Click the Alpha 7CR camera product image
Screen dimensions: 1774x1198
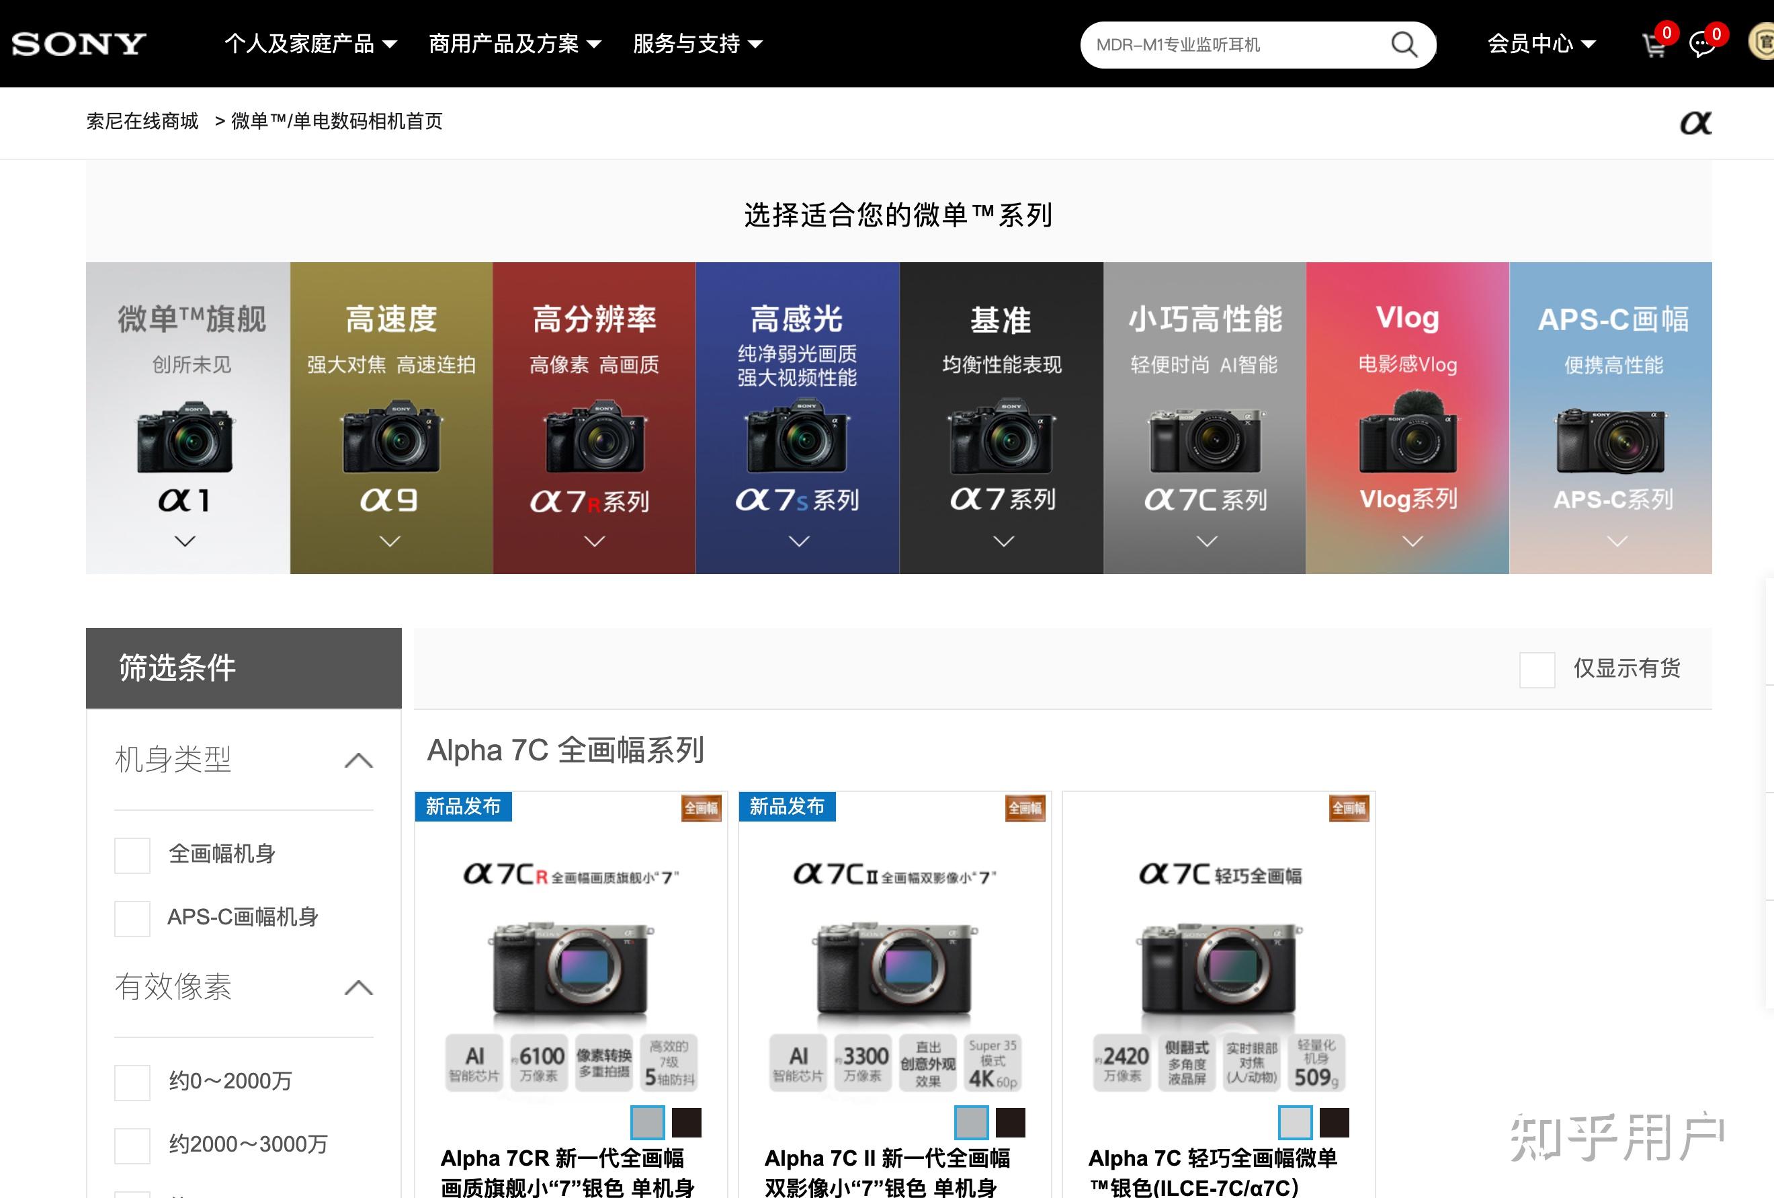click(571, 969)
